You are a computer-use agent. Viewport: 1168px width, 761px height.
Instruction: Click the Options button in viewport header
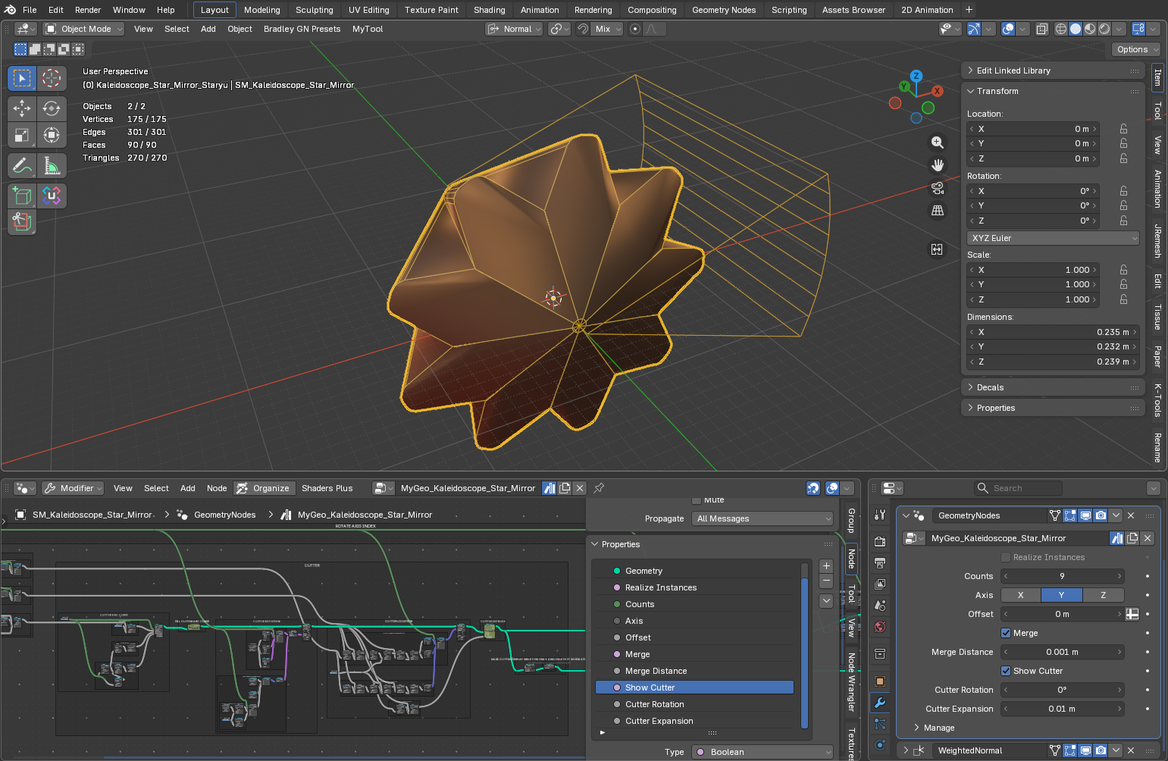tap(1136, 49)
